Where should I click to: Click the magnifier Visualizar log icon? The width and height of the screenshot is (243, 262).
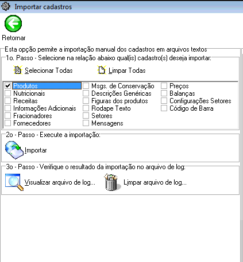coord(14,182)
